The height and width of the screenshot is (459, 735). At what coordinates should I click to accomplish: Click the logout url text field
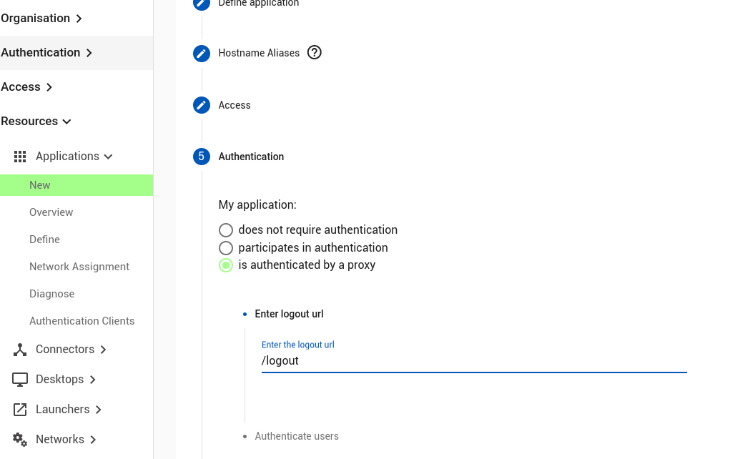coord(473,361)
